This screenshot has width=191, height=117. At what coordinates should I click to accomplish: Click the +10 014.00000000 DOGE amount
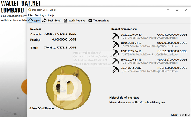click(x=172, y=68)
